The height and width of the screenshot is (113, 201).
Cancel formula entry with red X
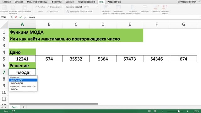(x=16, y=17)
